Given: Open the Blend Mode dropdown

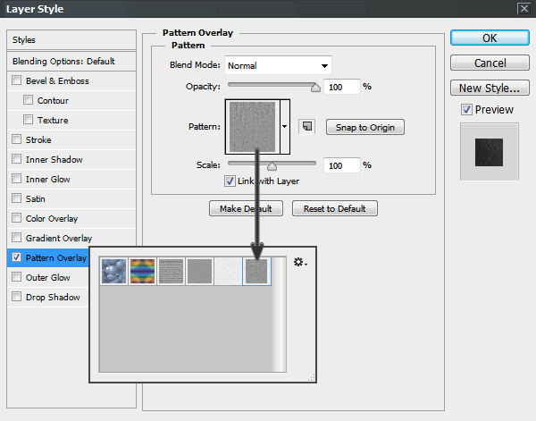Looking at the screenshot, I should 278,65.
